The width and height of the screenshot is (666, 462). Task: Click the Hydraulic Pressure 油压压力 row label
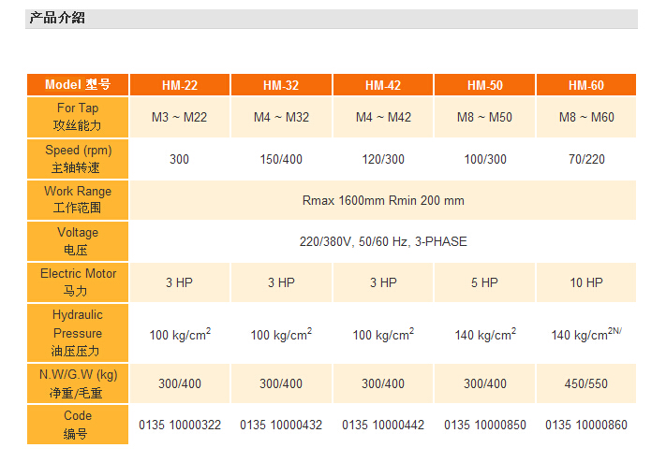78,333
